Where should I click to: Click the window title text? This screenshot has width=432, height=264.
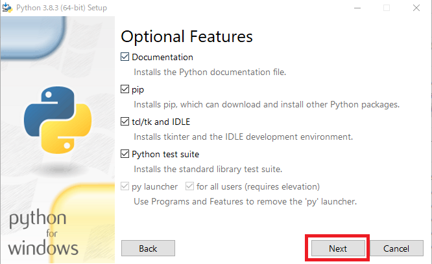(x=64, y=8)
